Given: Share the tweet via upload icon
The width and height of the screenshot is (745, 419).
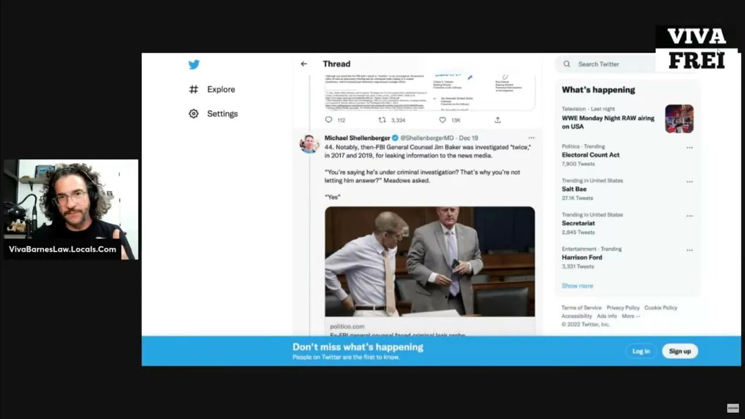Looking at the screenshot, I should (x=498, y=120).
